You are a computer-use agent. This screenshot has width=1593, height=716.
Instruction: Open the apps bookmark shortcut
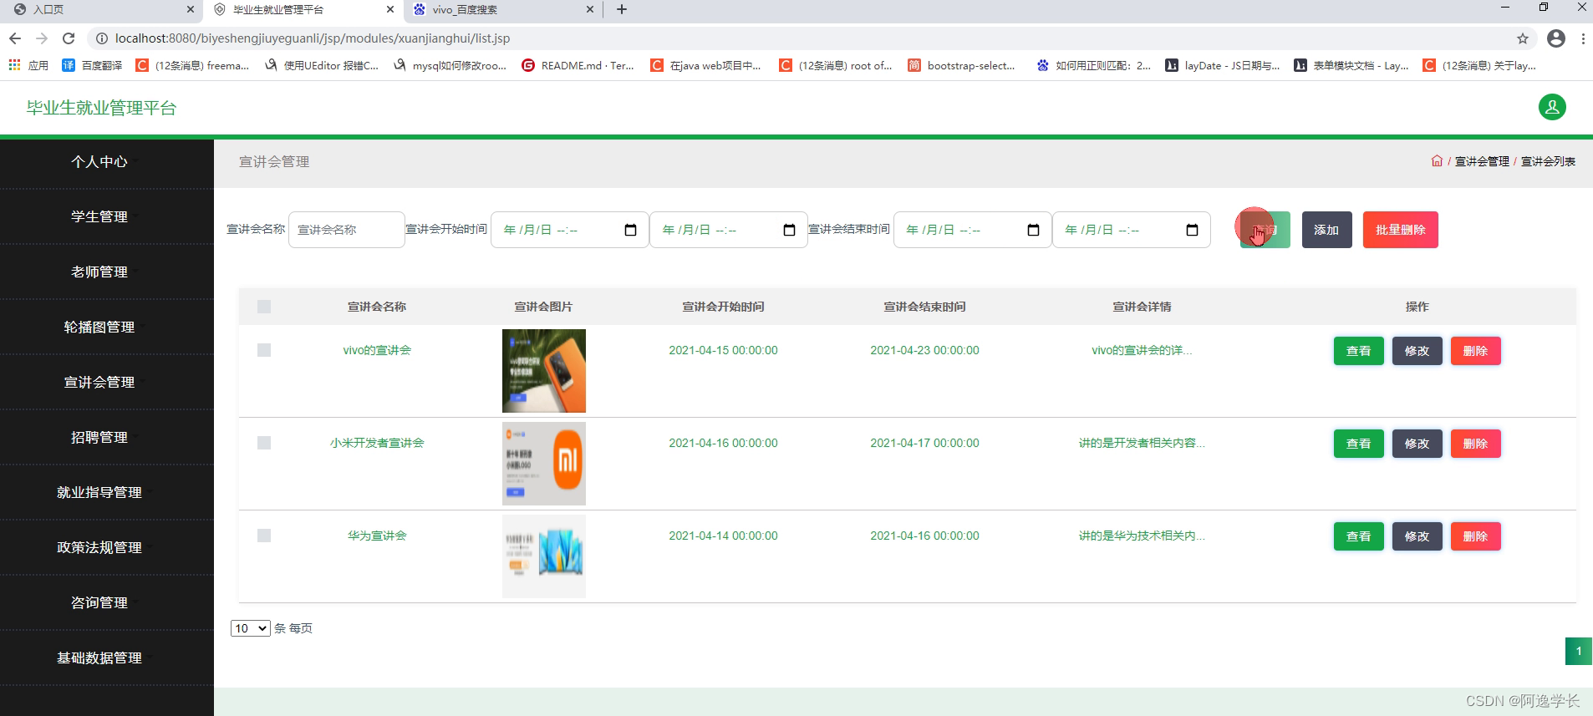[28, 65]
